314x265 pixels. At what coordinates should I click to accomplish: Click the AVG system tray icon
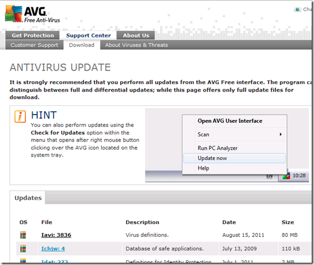[x=286, y=176]
